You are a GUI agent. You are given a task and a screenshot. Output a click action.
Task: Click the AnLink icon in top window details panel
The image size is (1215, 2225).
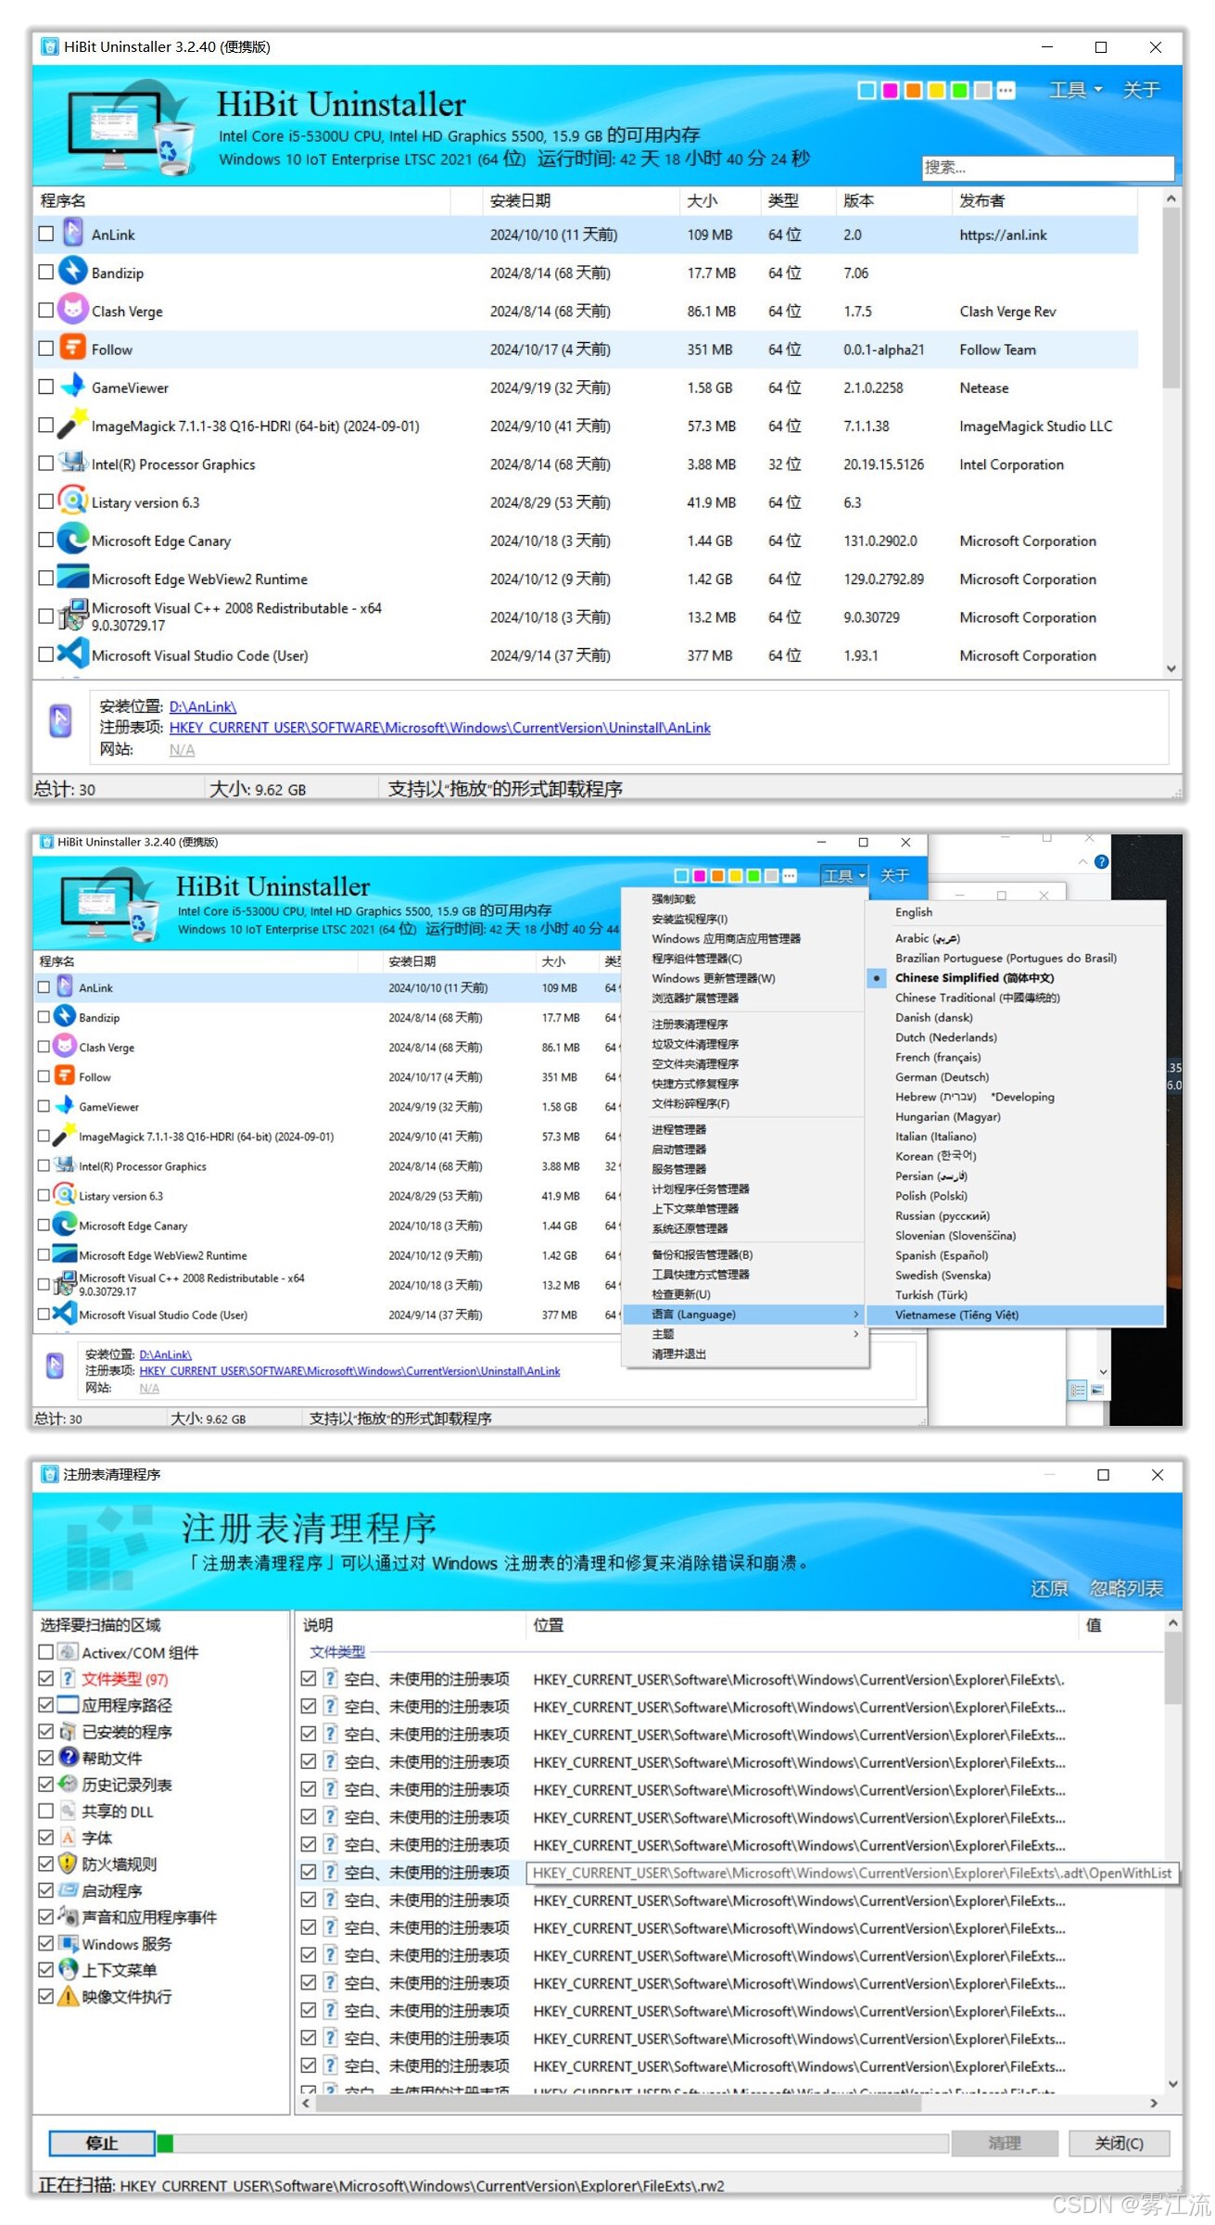[60, 721]
